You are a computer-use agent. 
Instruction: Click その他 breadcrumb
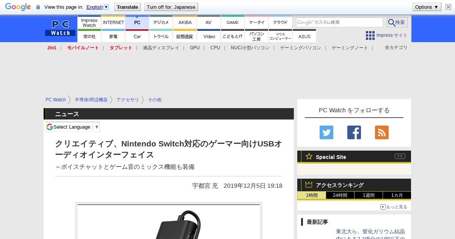(155, 100)
